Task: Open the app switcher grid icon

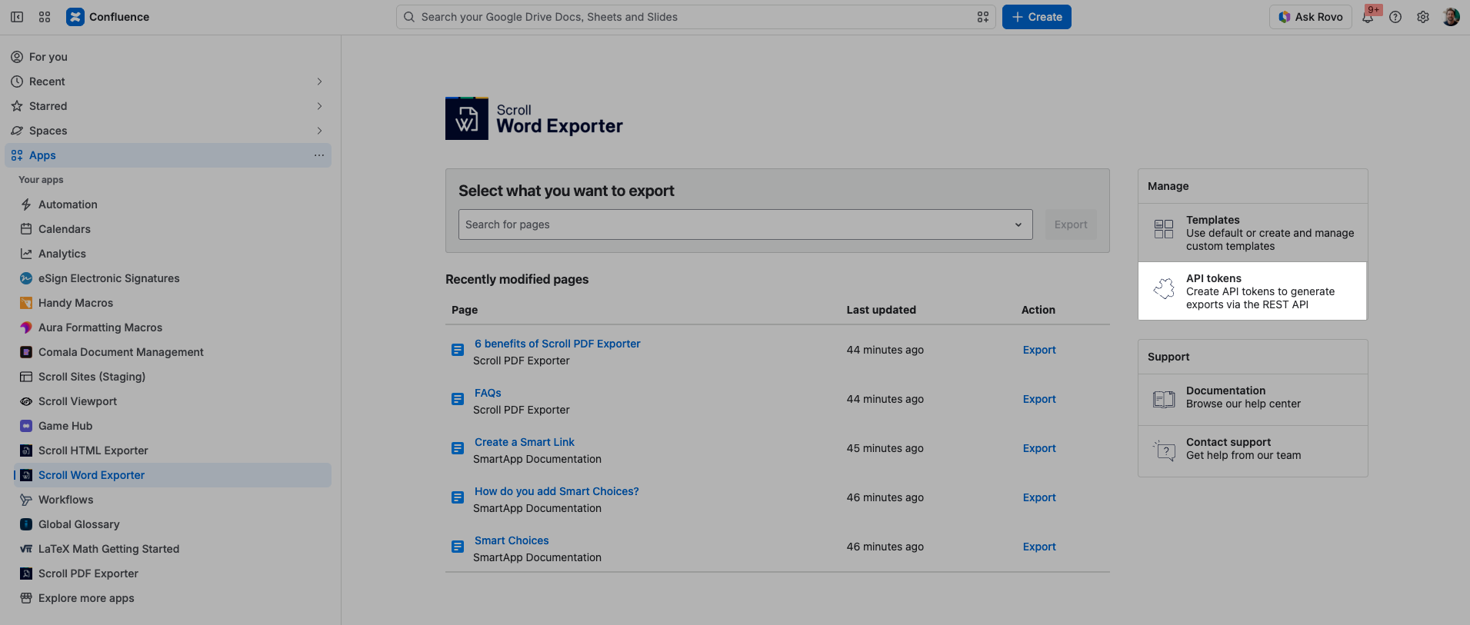Action: 45,17
